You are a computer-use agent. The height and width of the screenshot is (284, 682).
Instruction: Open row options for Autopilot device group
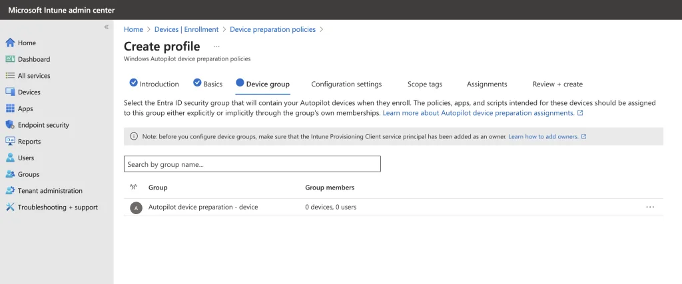click(650, 207)
